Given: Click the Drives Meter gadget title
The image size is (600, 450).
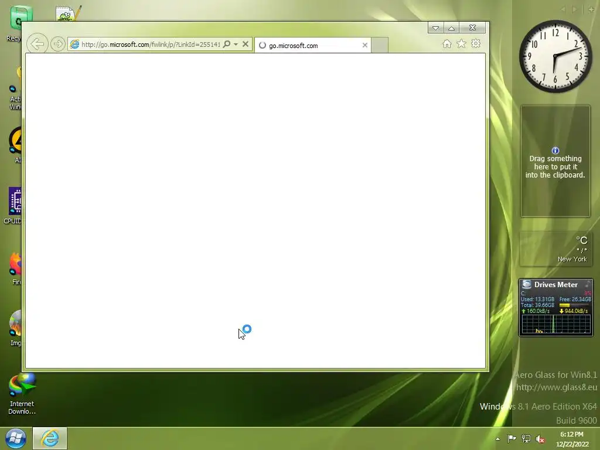Looking at the screenshot, I should tap(555, 285).
